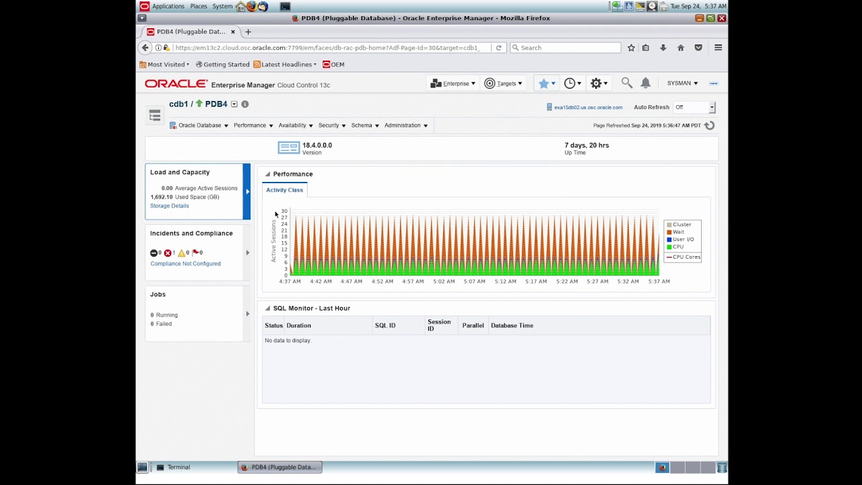Open the OEM bookmark
This screenshot has width=862, height=485.
[333, 65]
